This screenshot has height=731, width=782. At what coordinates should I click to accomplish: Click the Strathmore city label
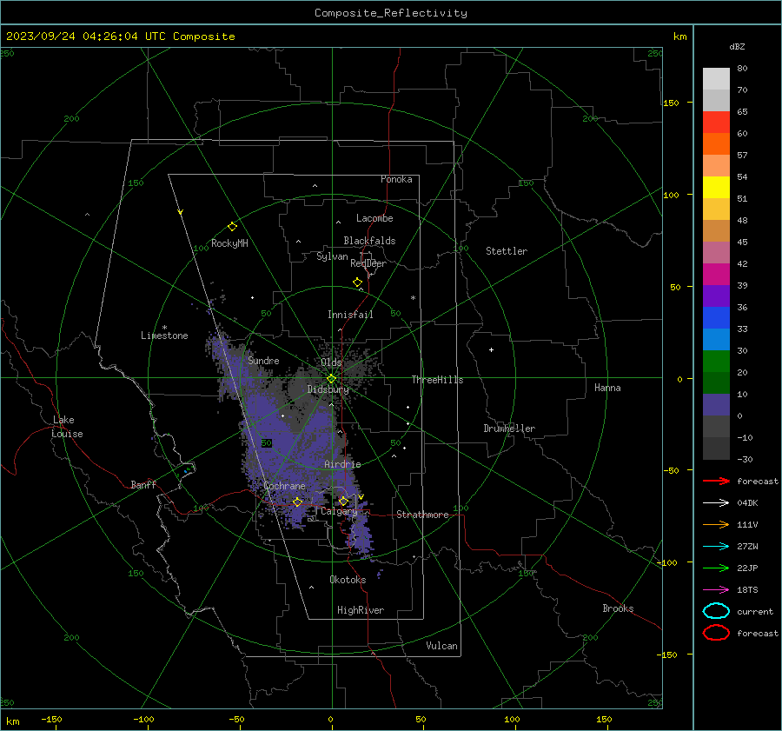[x=422, y=515]
